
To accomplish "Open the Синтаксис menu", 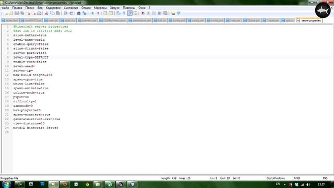I will (71, 8).
